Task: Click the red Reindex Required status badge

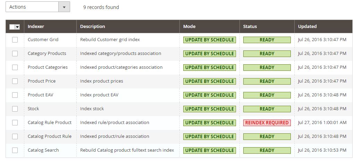Action: coord(267,123)
